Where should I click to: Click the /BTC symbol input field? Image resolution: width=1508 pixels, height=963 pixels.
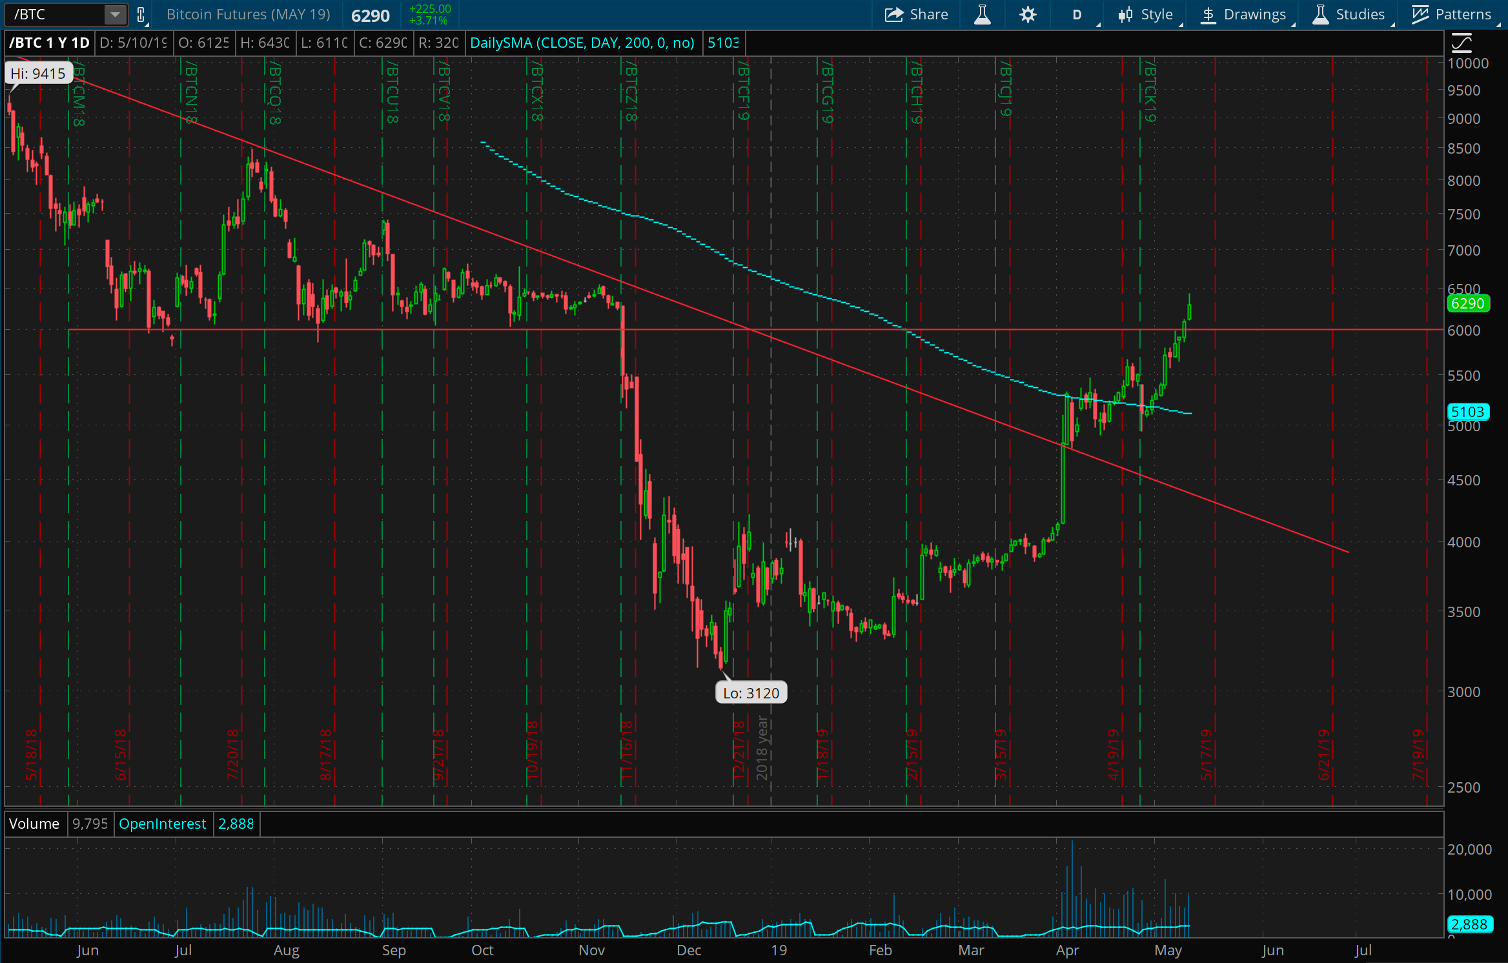click(x=54, y=14)
